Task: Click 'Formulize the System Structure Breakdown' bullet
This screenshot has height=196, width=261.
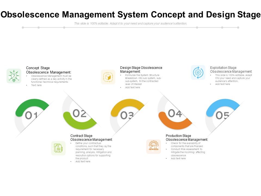Action: pos(143,79)
